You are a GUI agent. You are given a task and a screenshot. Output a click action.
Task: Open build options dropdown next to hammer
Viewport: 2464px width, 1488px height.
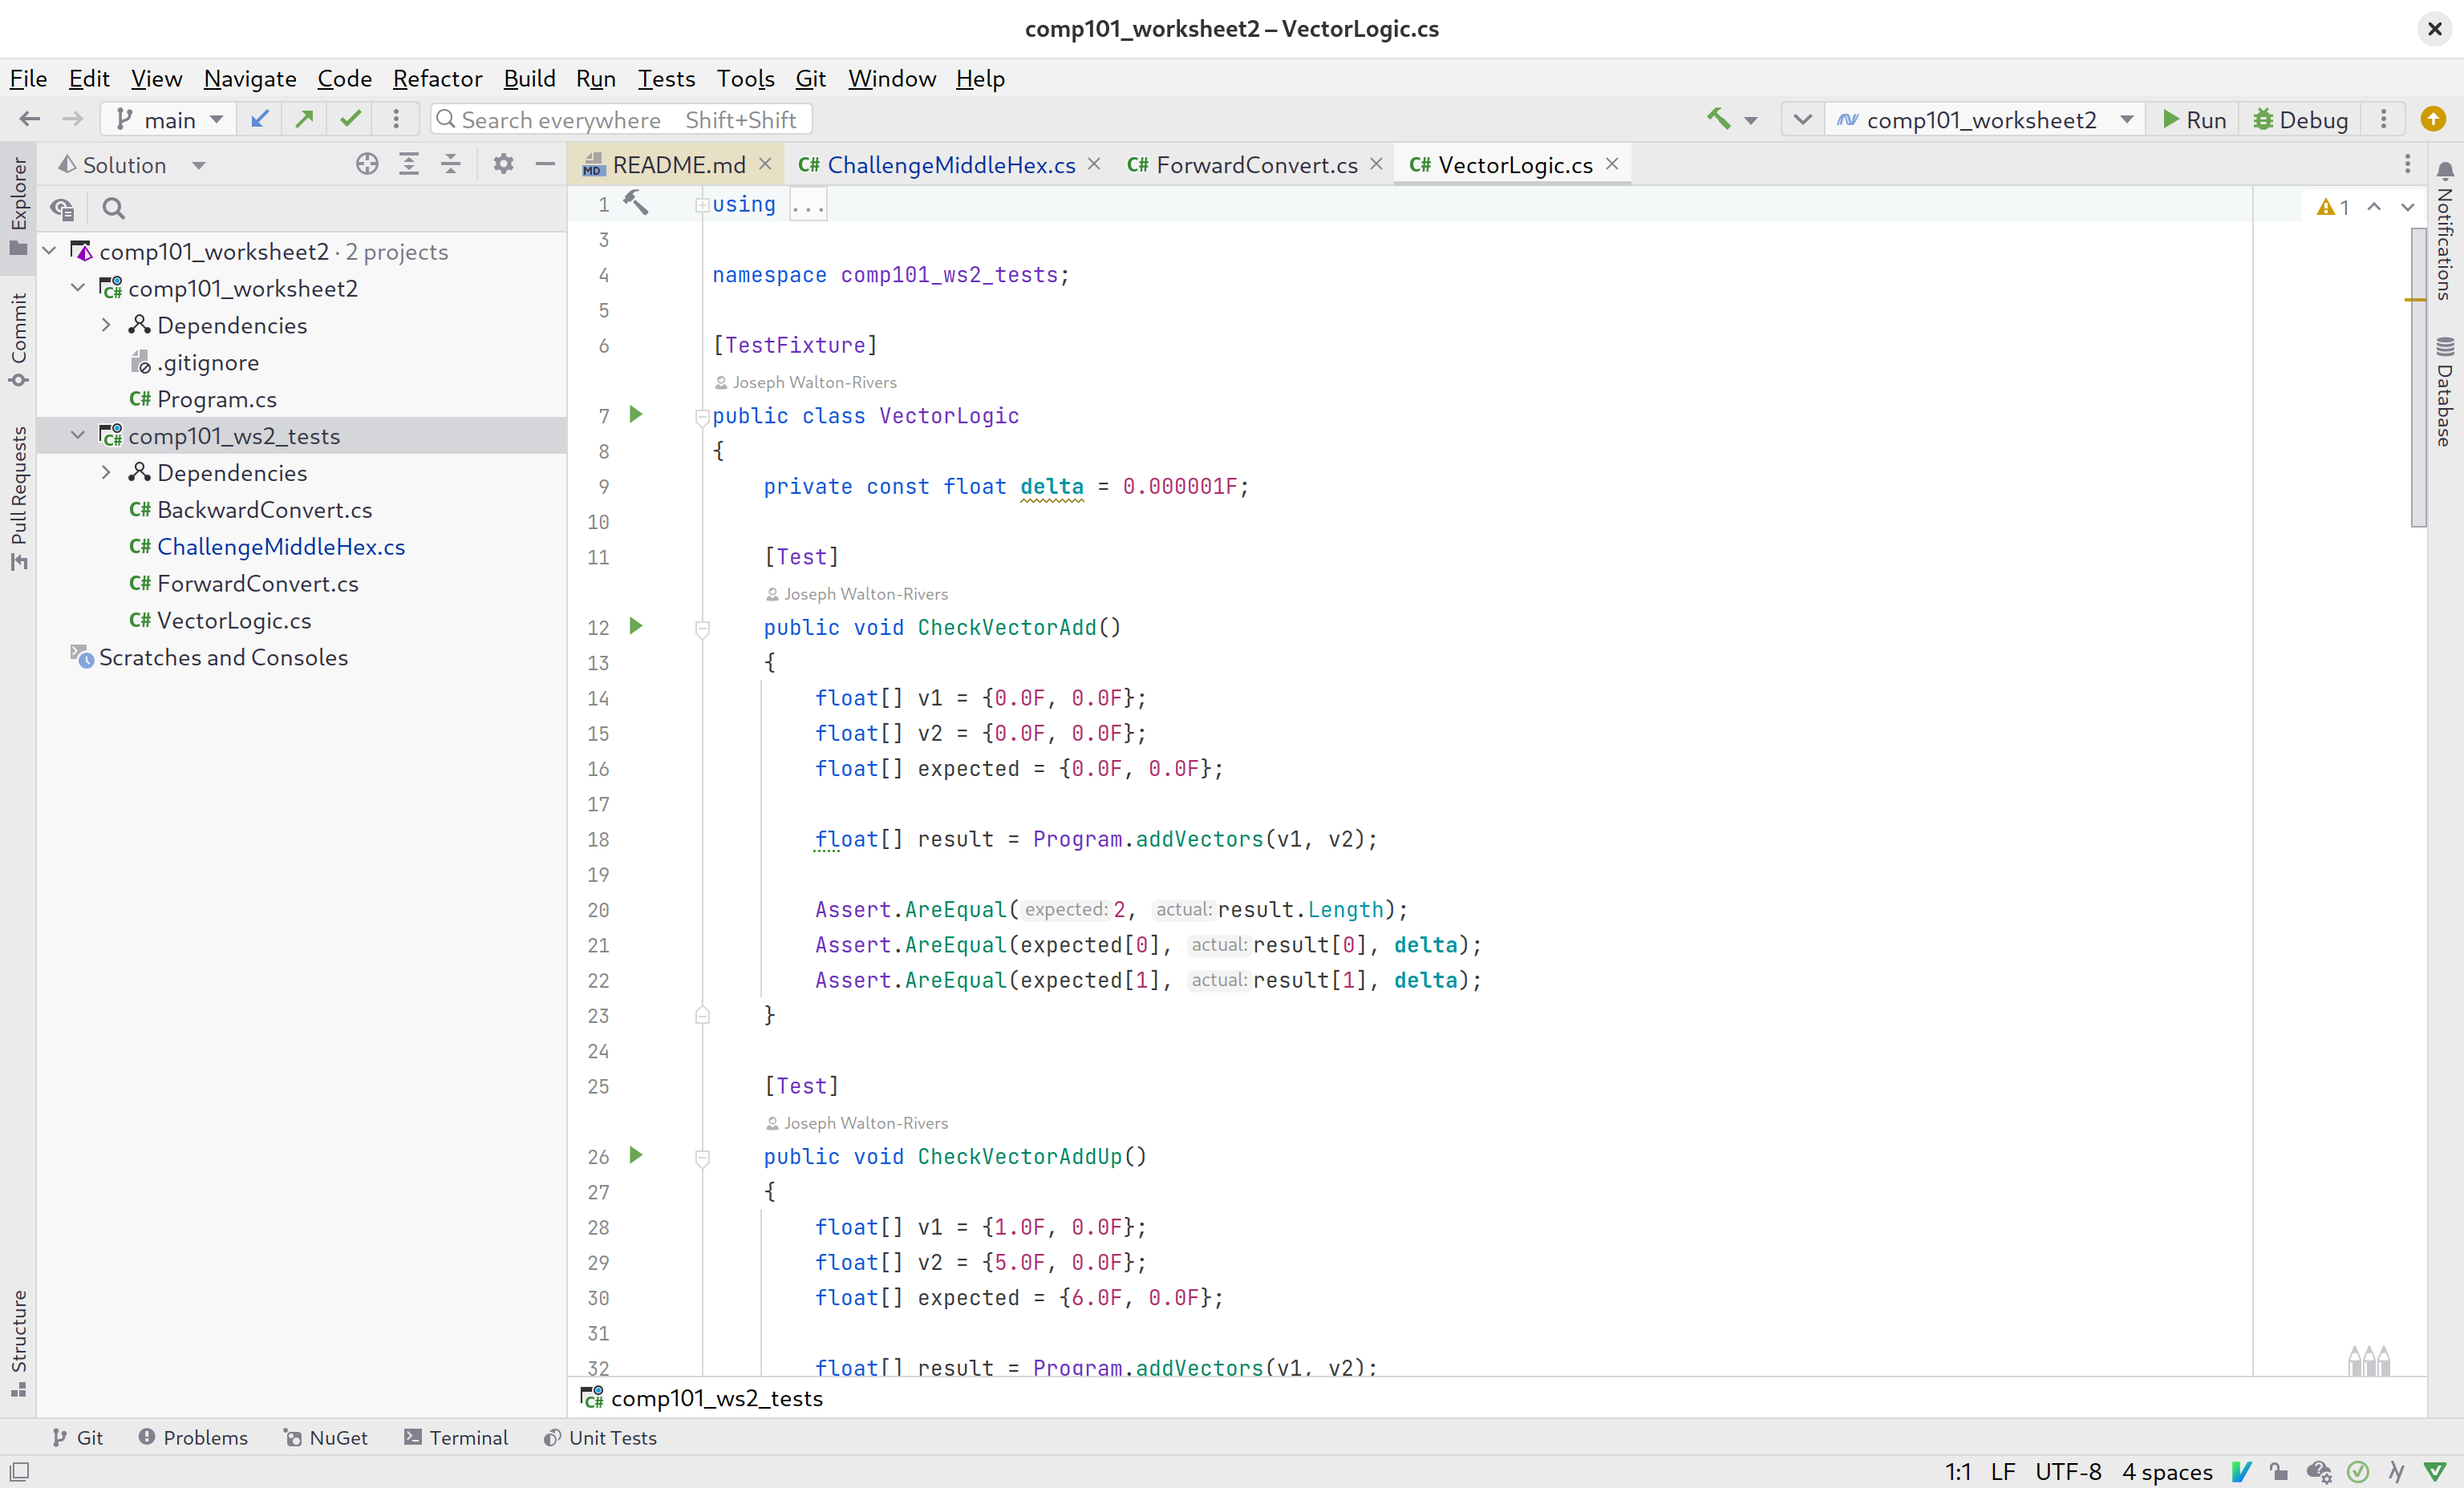click(x=1751, y=121)
